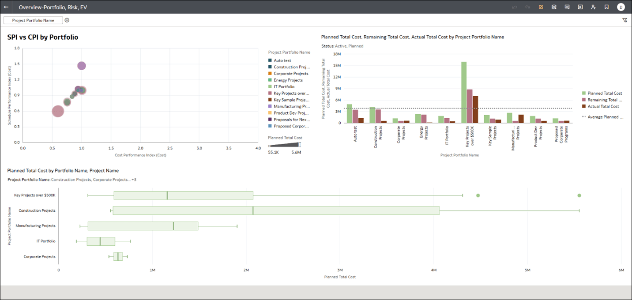Select IT Portfolio legend entry
Image resolution: width=632 pixels, height=300 pixels.
click(281, 87)
